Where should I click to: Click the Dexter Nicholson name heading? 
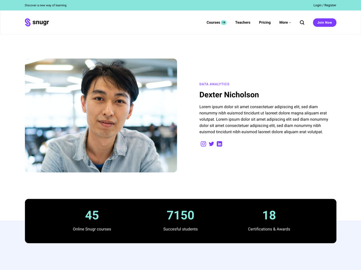pyautogui.click(x=229, y=95)
